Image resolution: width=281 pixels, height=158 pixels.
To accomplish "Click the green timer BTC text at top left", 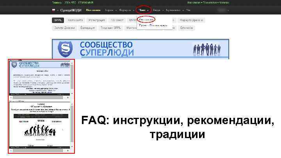I will tap(73, 2).
